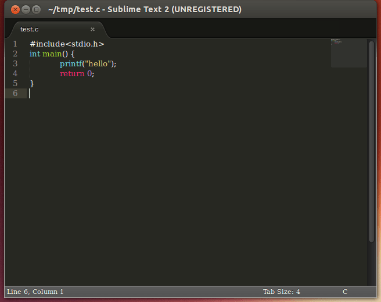The image size is (381, 302).
Task: Click line number 3 in the gutter
Action: 15,63
